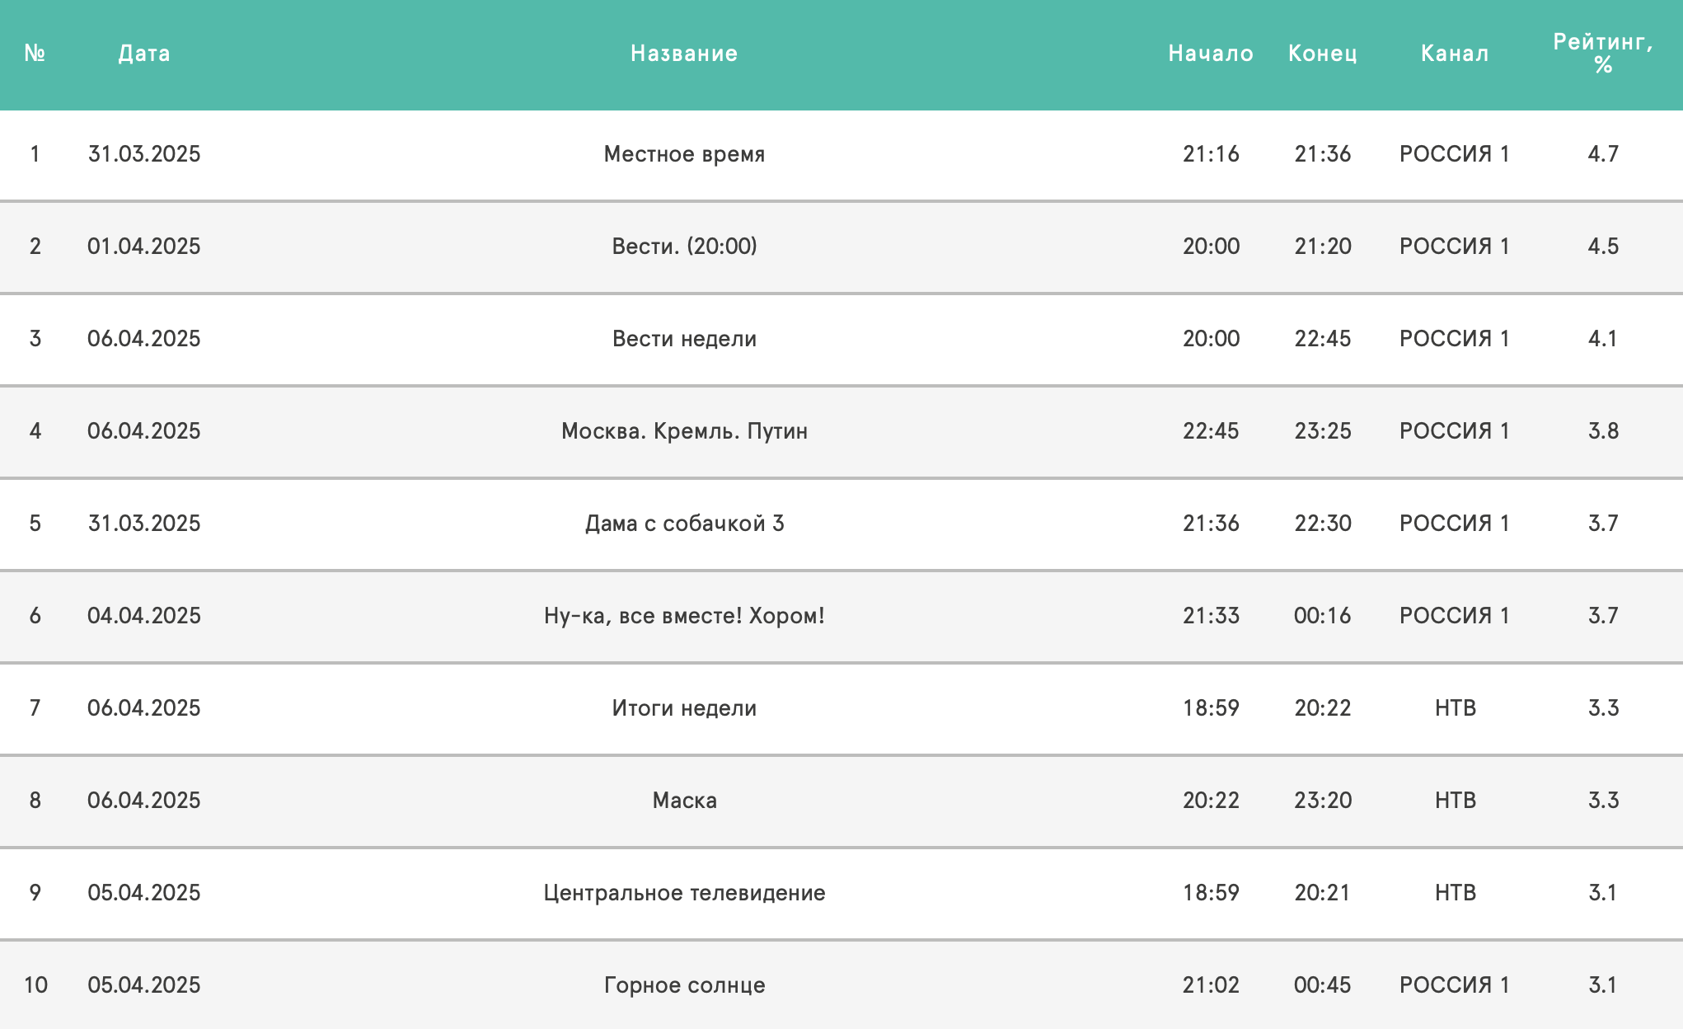
Task: Click the end time 22:30
Action: [1323, 524]
